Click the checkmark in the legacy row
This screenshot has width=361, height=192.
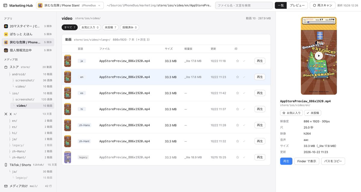click(244, 157)
